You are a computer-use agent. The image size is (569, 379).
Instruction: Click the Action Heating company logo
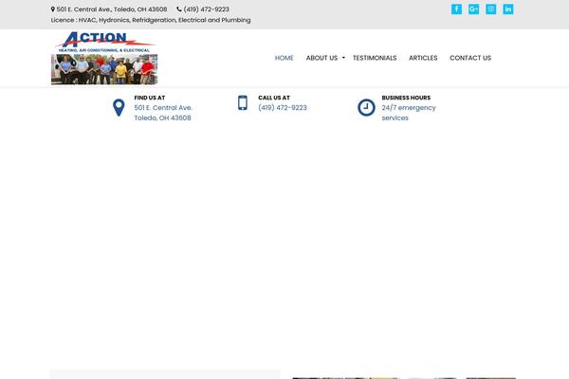click(x=104, y=58)
